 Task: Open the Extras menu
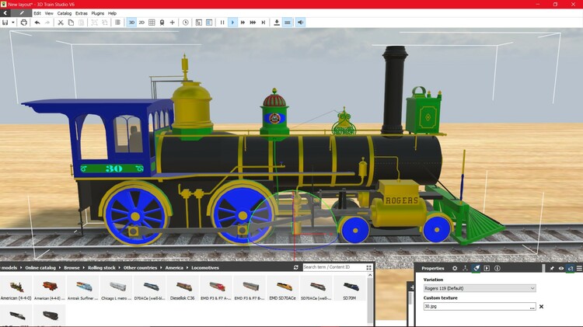(82, 13)
